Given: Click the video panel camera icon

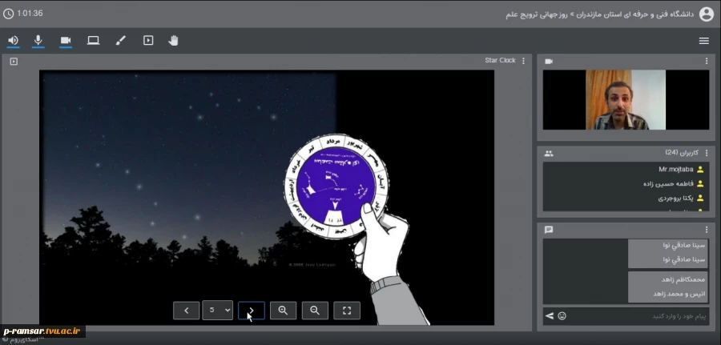Looking at the screenshot, I should point(549,61).
